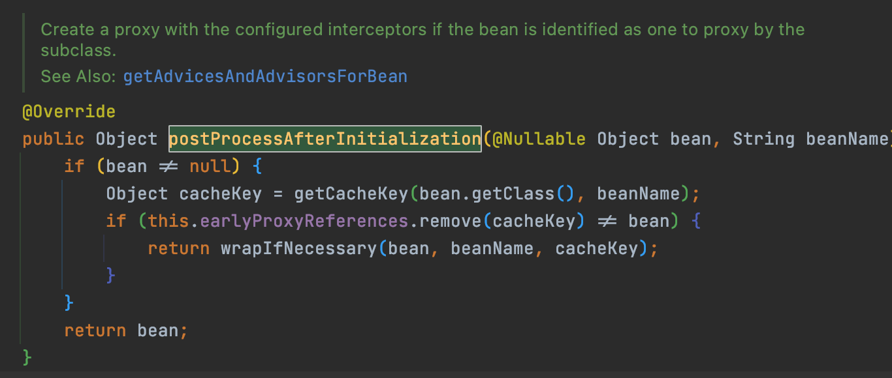Click the 'Object' return type of the method
The width and height of the screenshot is (892, 378).
click(126, 139)
